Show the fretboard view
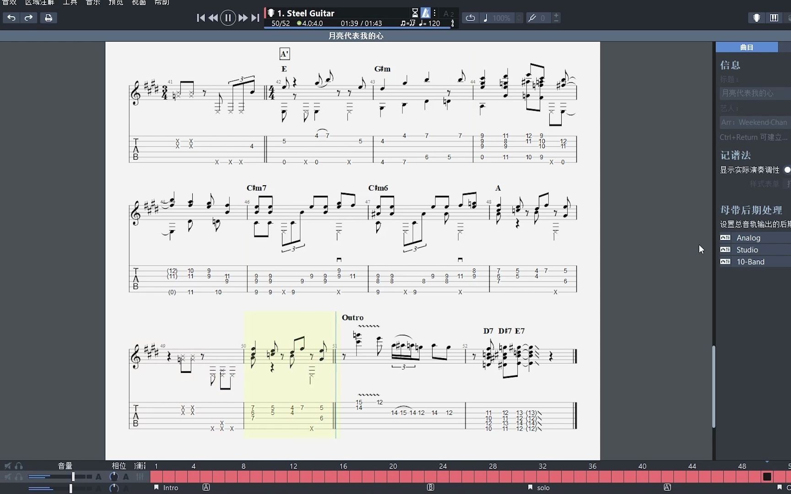 757,18
